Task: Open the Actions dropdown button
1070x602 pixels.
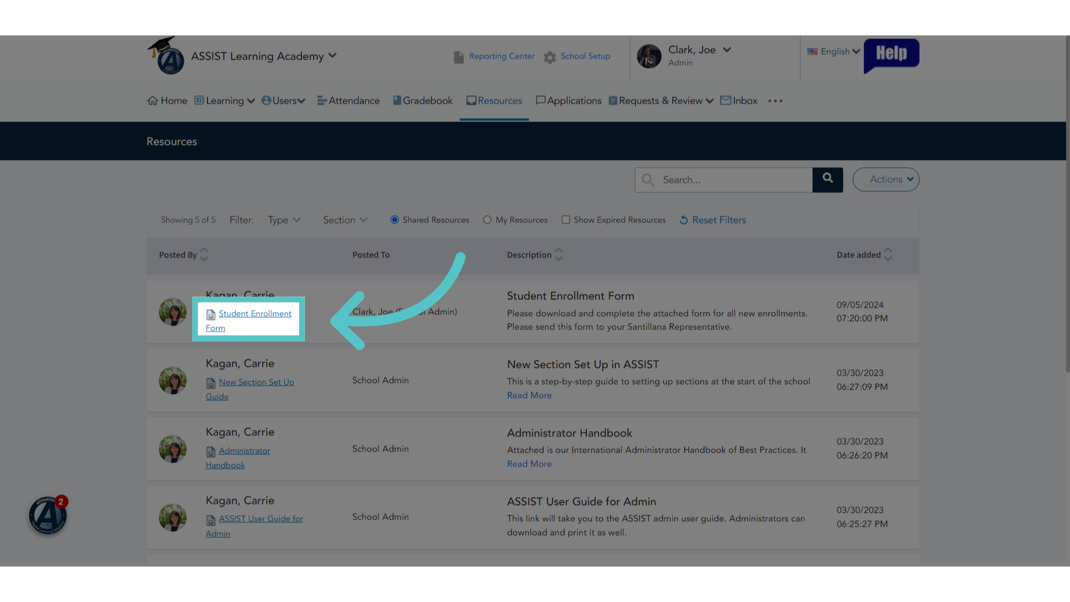Action: tap(886, 179)
